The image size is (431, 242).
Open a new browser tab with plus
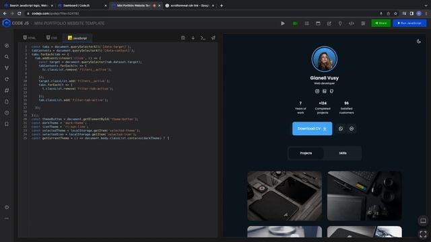click(222, 5)
